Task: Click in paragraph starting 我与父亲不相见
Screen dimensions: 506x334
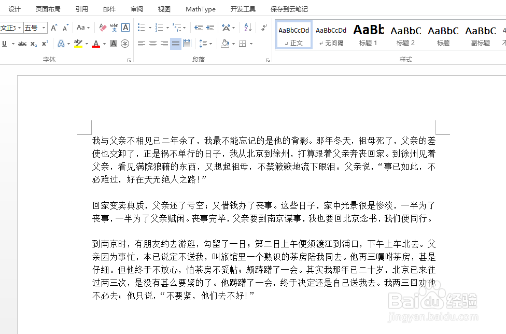Action: (264, 160)
